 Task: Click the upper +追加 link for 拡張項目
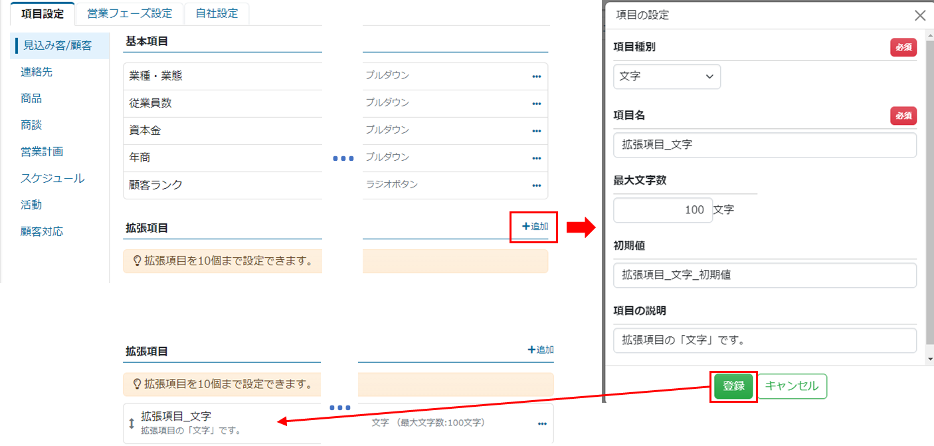point(535,227)
